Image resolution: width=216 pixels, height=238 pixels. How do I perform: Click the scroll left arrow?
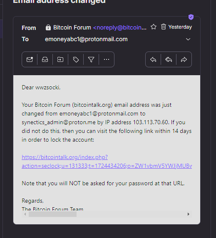25,214
